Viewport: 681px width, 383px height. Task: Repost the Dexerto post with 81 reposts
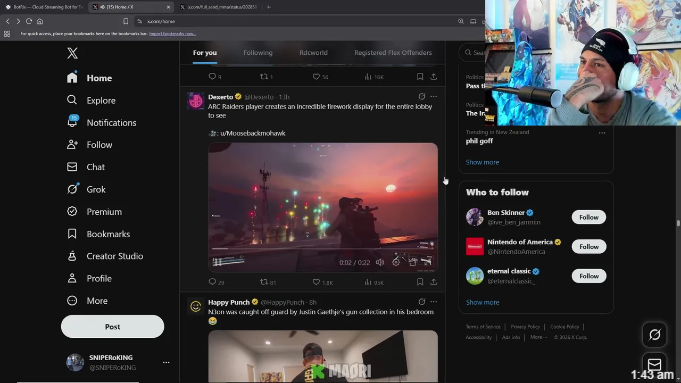coord(268,282)
